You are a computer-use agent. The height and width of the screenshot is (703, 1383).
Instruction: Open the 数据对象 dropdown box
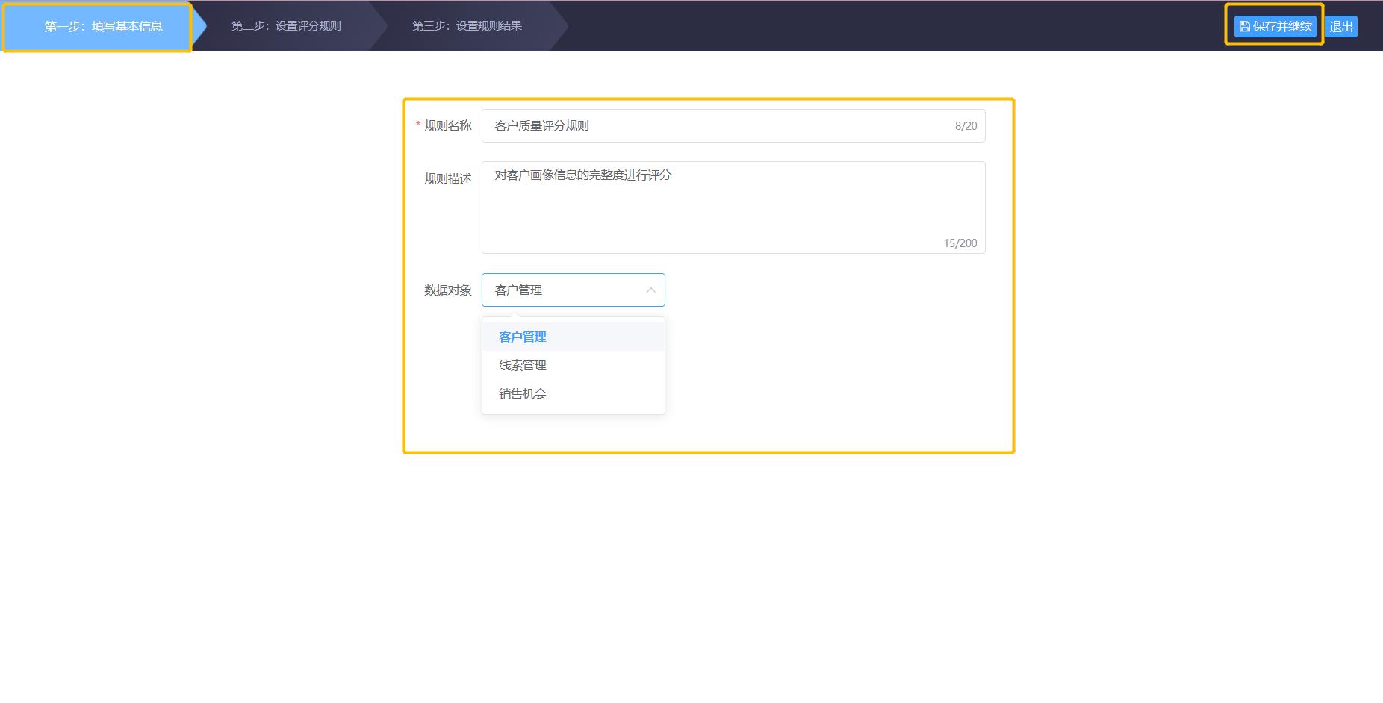(x=574, y=290)
